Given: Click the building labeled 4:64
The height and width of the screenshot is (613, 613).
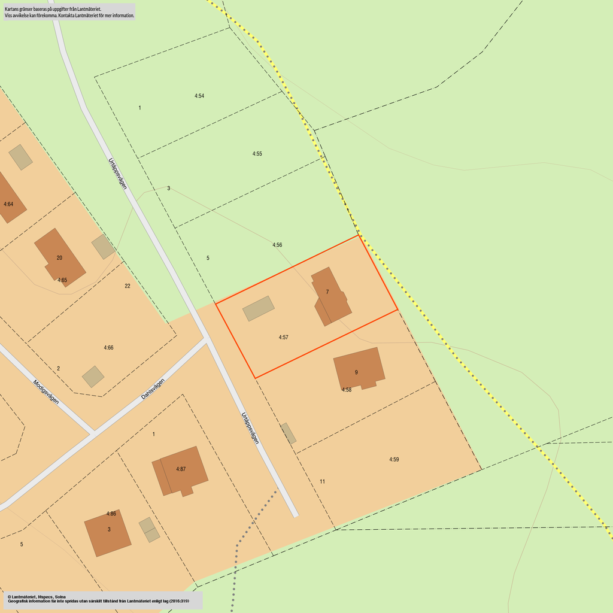Looking at the screenshot, I should point(8,201).
